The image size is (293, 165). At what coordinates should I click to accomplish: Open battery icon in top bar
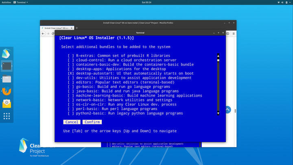pos(286,2)
